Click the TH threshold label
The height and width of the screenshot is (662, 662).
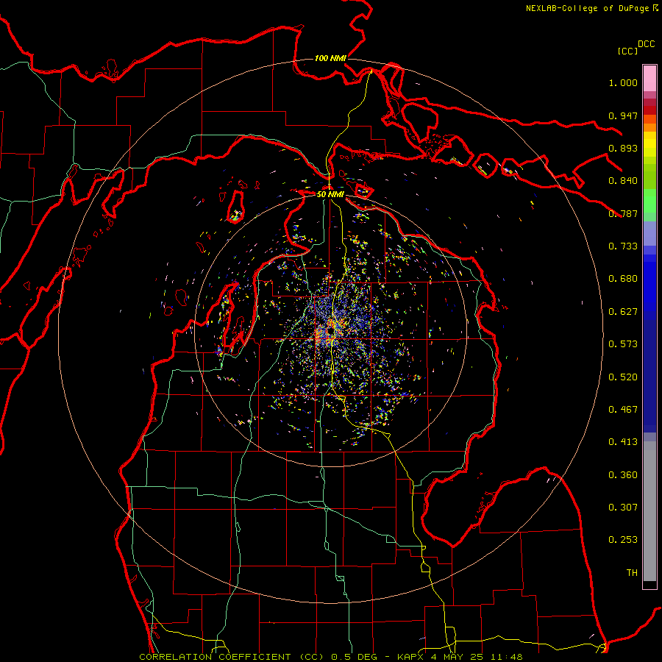[x=632, y=573]
